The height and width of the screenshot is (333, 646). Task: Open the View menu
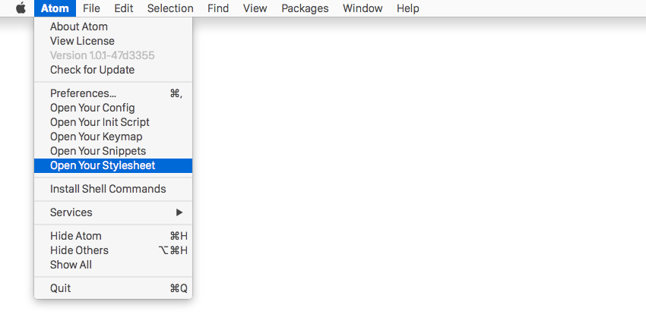coord(255,8)
